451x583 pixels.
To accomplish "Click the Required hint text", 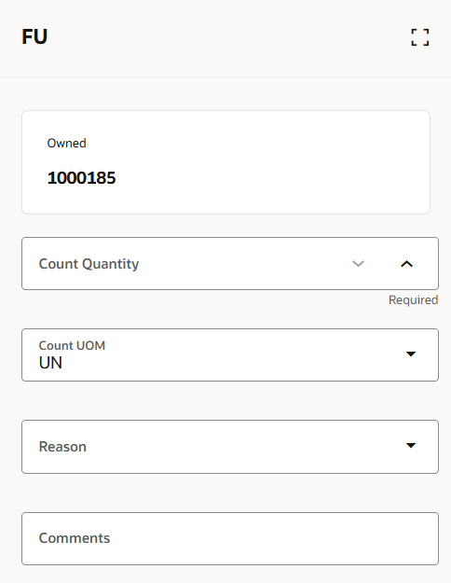I will 413,299.
